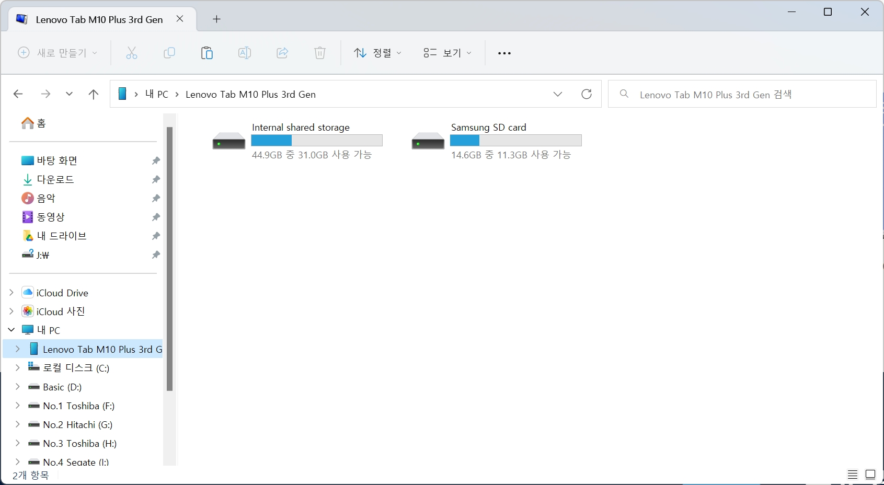Viewport: 884px width, 485px height.
Task: Go back with the left arrow
Action: point(18,94)
